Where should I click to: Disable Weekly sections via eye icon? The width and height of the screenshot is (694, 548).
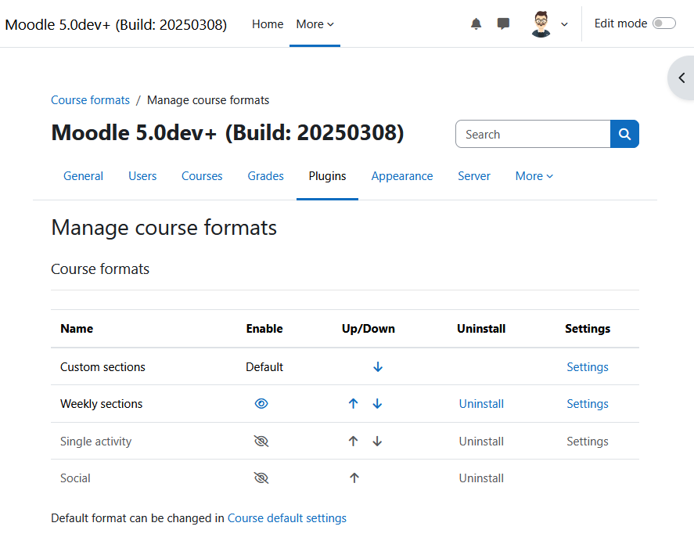261,404
